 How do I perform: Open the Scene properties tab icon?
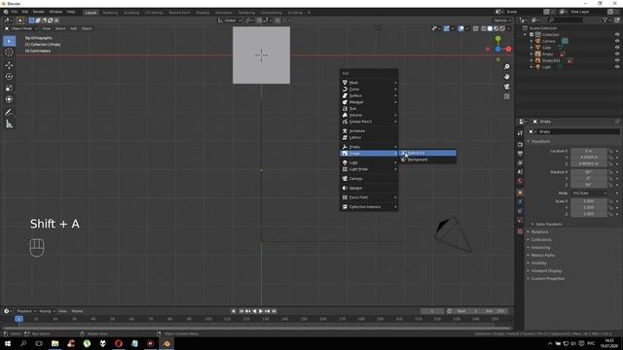tap(520, 172)
